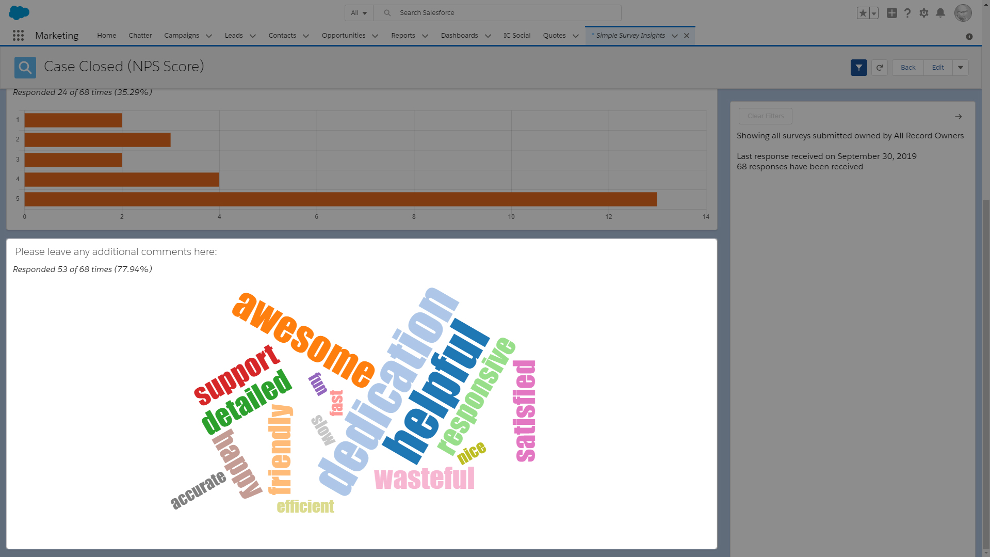View notifications bell icon
Screen dimensions: 990x557
point(940,13)
